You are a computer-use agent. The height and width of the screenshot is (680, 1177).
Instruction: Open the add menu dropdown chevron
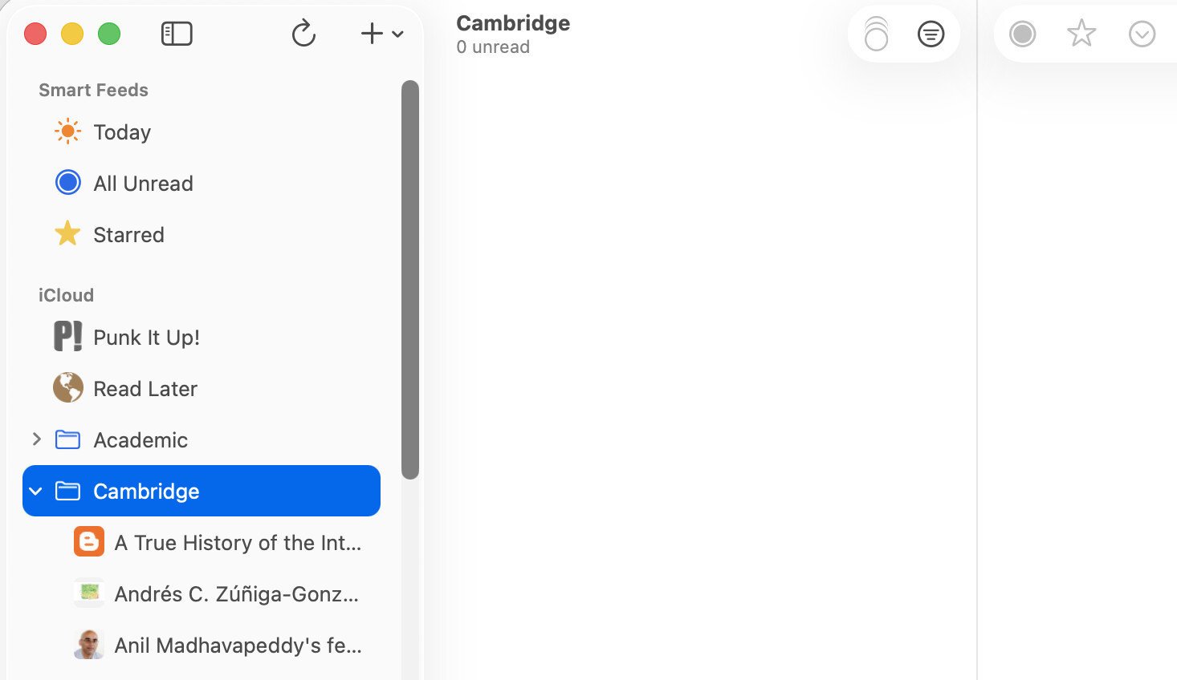point(397,34)
